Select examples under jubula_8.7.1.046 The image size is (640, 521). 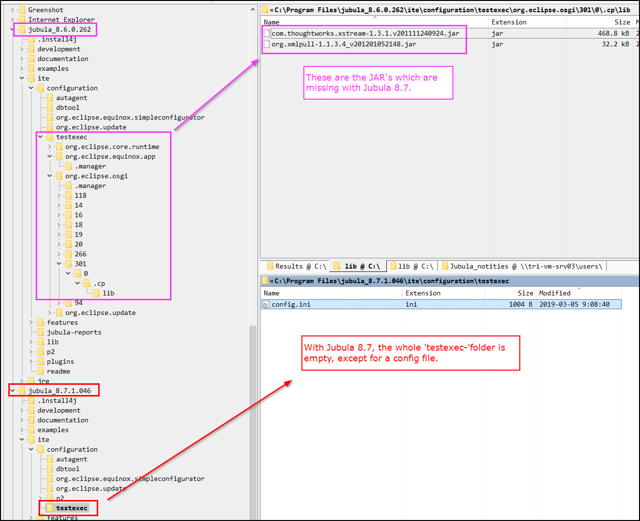click(x=53, y=430)
